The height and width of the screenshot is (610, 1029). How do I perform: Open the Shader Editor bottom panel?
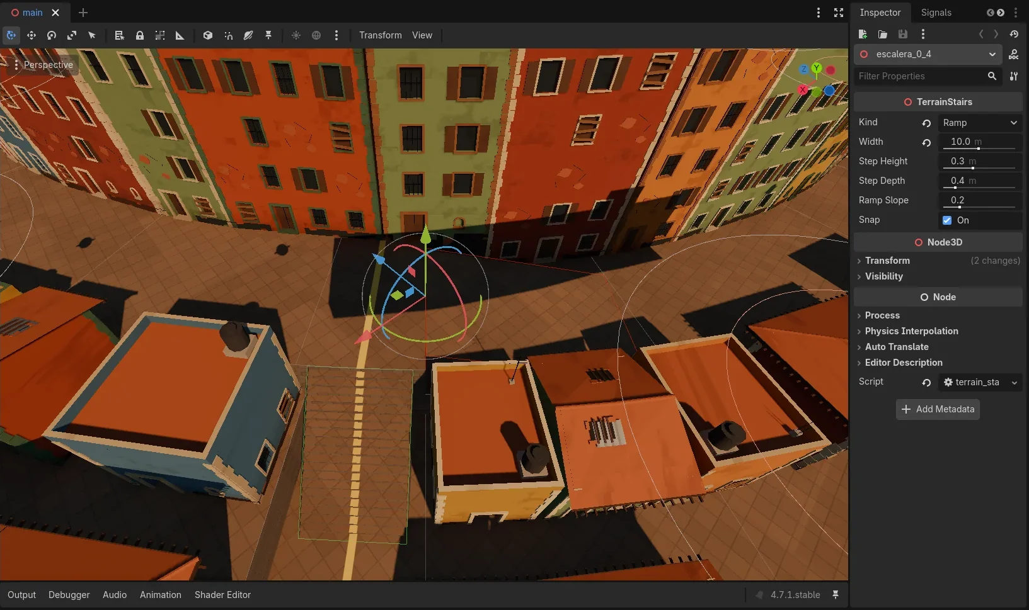point(222,595)
